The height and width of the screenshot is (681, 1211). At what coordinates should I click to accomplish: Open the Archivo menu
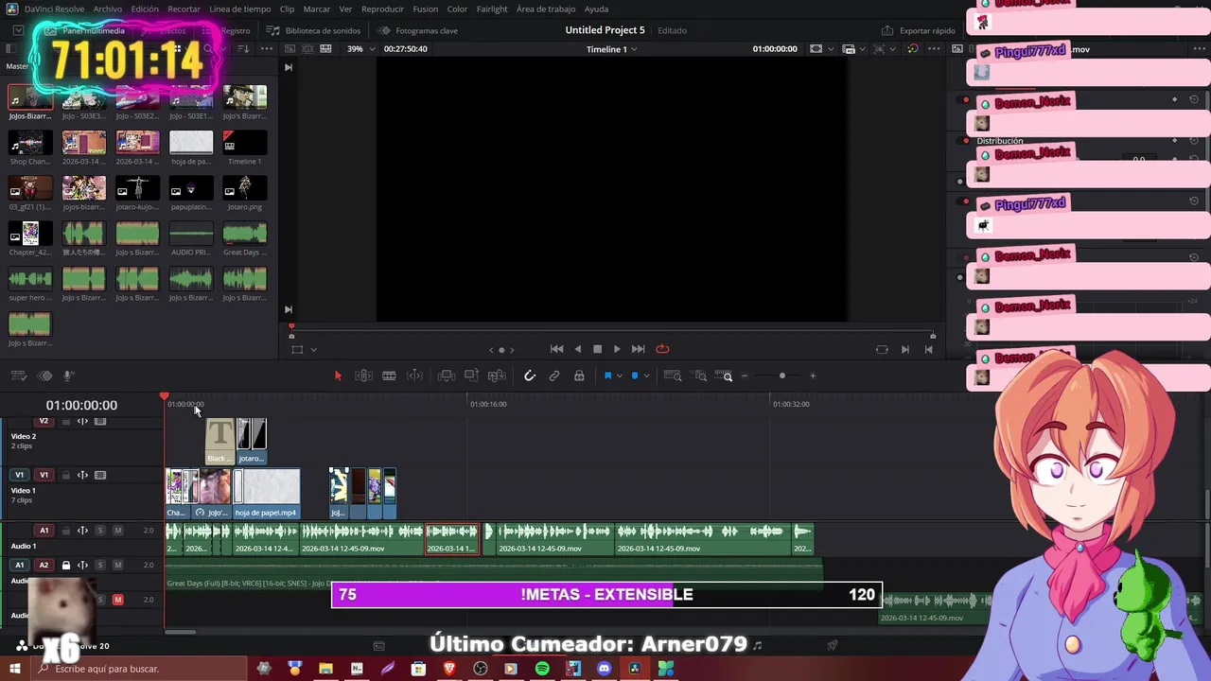click(x=107, y=9)
